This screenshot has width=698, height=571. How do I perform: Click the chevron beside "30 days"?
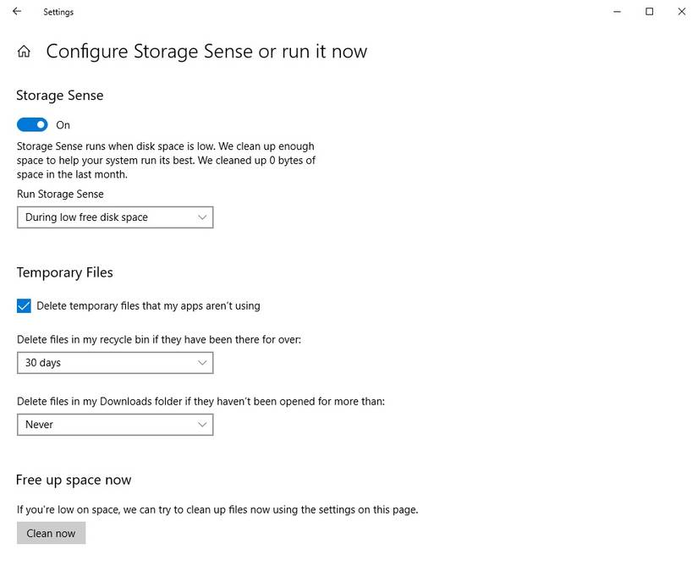tap(202, 363)
